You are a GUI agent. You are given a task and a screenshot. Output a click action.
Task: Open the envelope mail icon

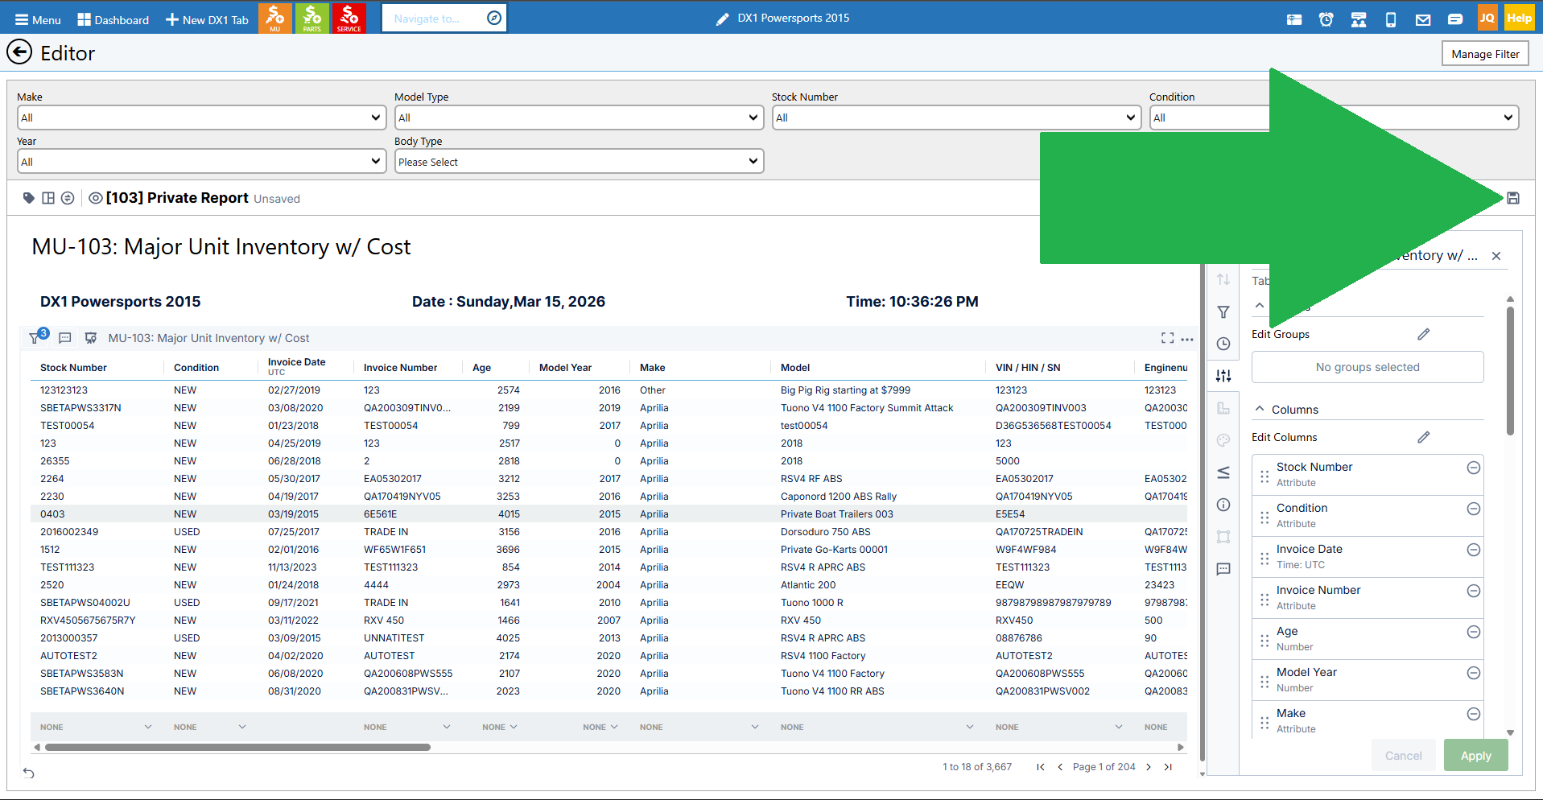1423,19
